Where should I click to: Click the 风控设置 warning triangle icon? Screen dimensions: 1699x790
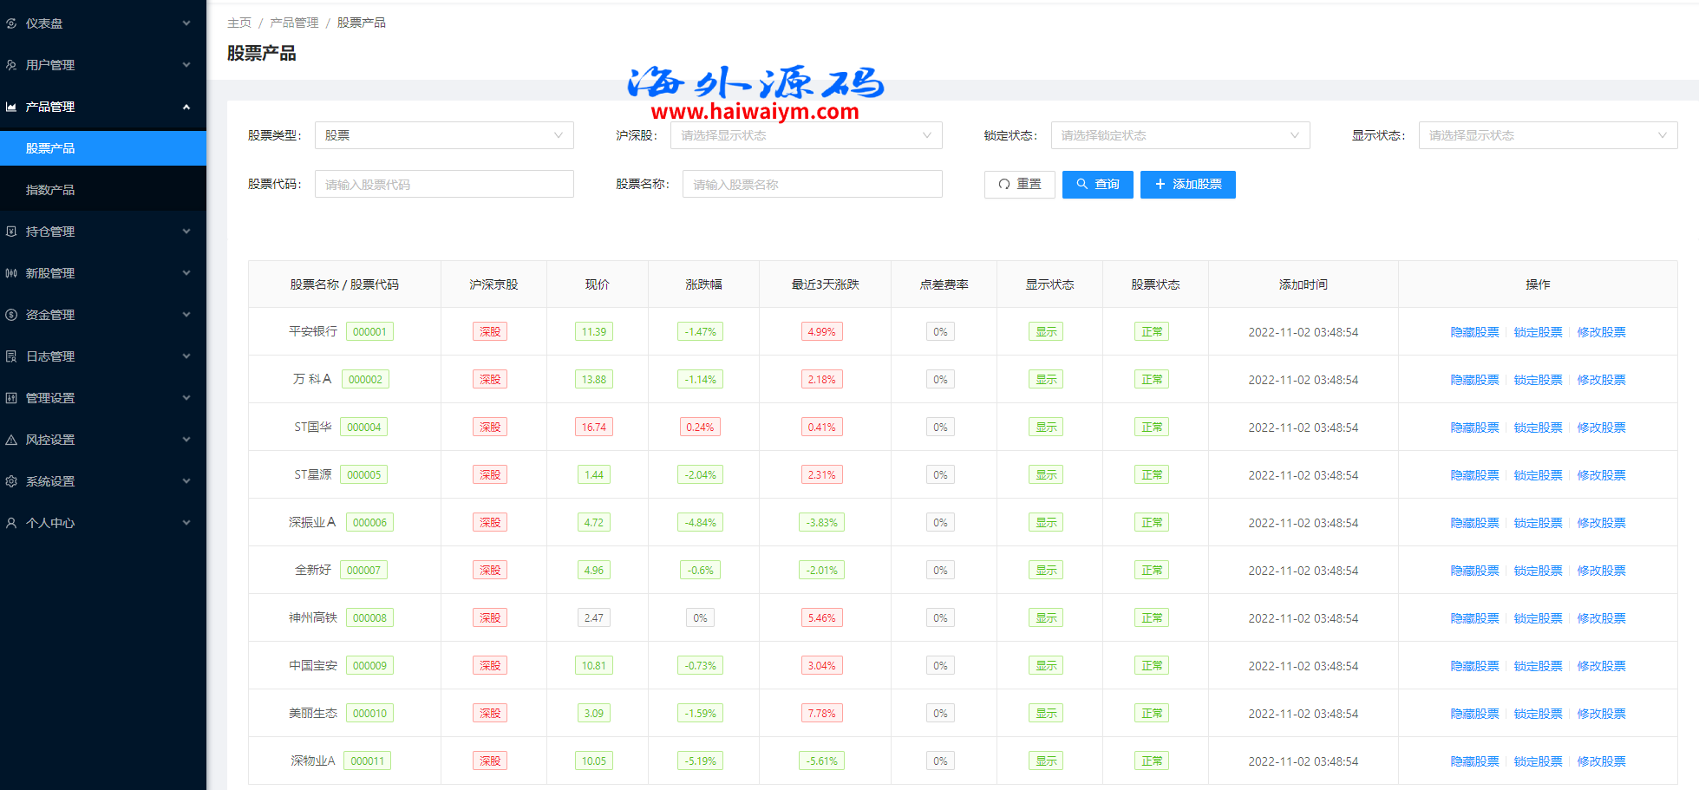coord(11,440)
